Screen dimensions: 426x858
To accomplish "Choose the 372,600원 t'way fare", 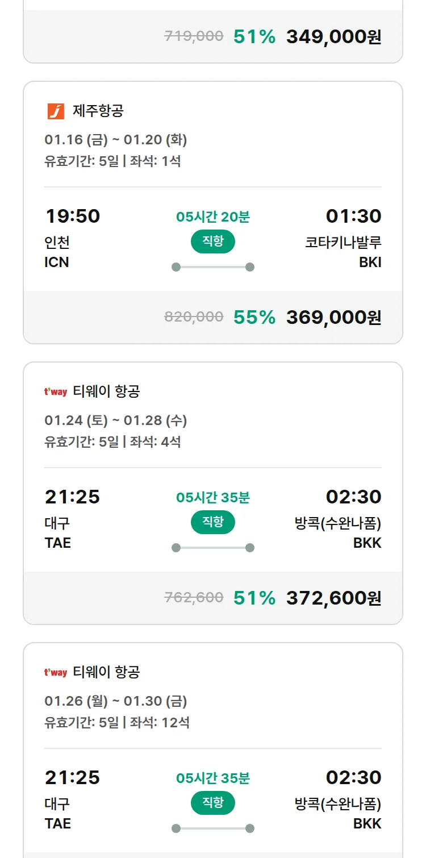I will 333,598.
